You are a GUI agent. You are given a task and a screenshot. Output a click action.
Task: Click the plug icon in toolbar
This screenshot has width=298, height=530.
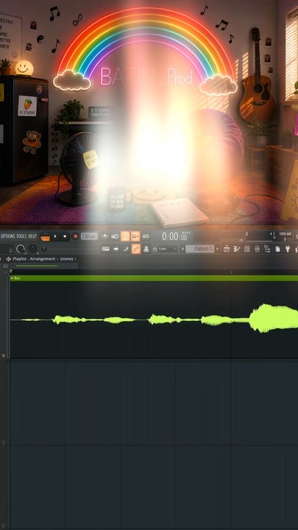[x=288, y=249]
